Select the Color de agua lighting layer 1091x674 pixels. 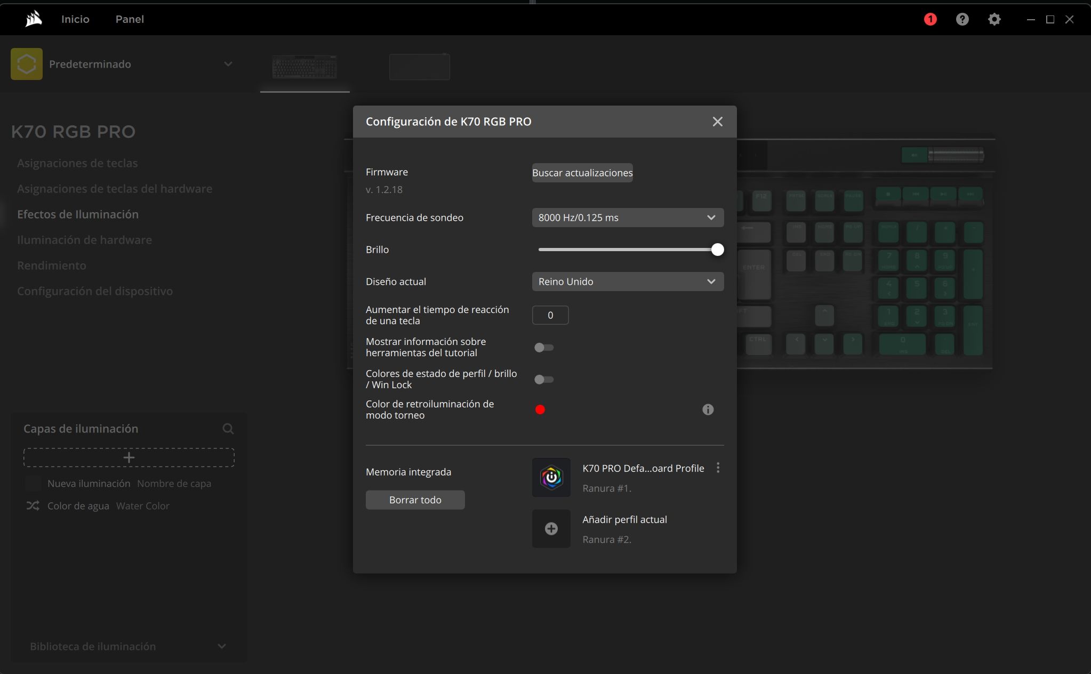click(129, 506)
